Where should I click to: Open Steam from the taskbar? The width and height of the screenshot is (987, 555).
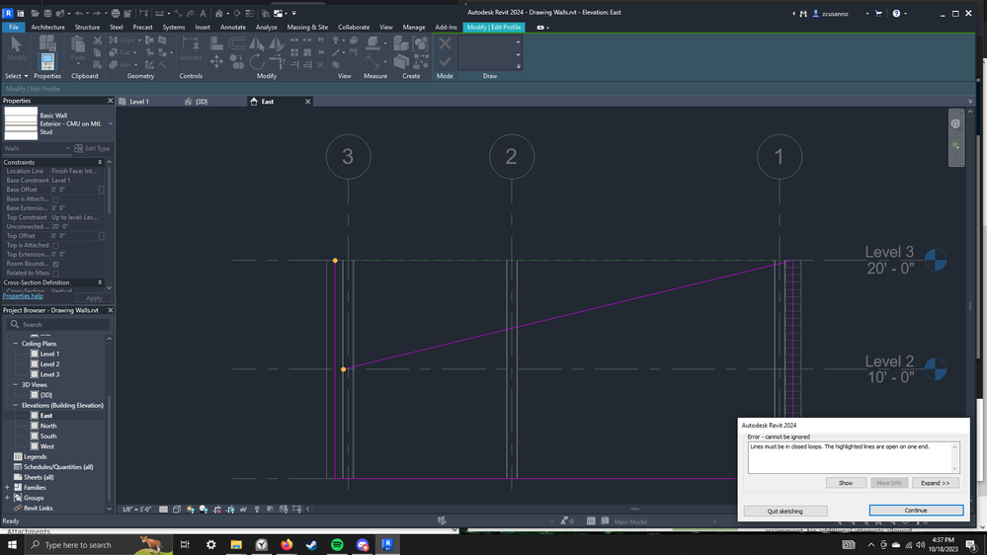(x=311, y=545)
